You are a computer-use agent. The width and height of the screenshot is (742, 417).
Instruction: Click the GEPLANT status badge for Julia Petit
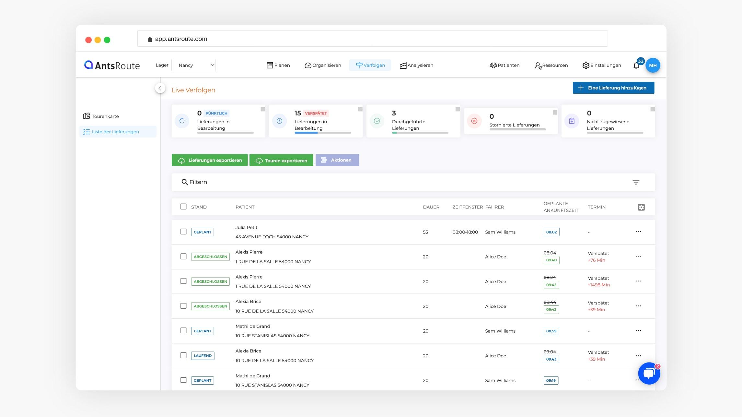tap(203, 232)
